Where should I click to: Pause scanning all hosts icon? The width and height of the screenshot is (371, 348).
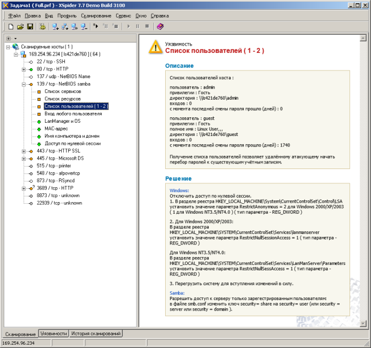coord(106,26)
